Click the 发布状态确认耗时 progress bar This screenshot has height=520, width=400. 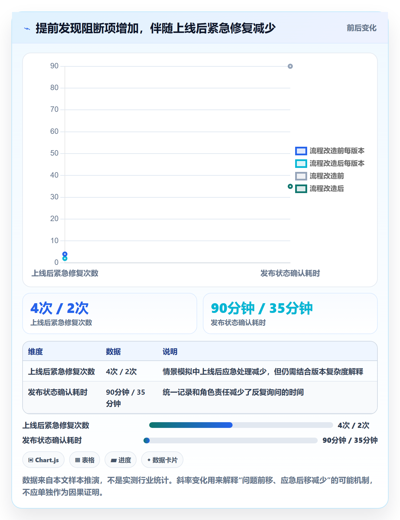[x=231, y=440]
